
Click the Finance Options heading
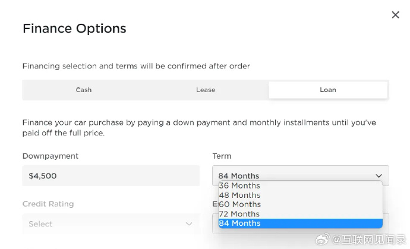point(74,29)
